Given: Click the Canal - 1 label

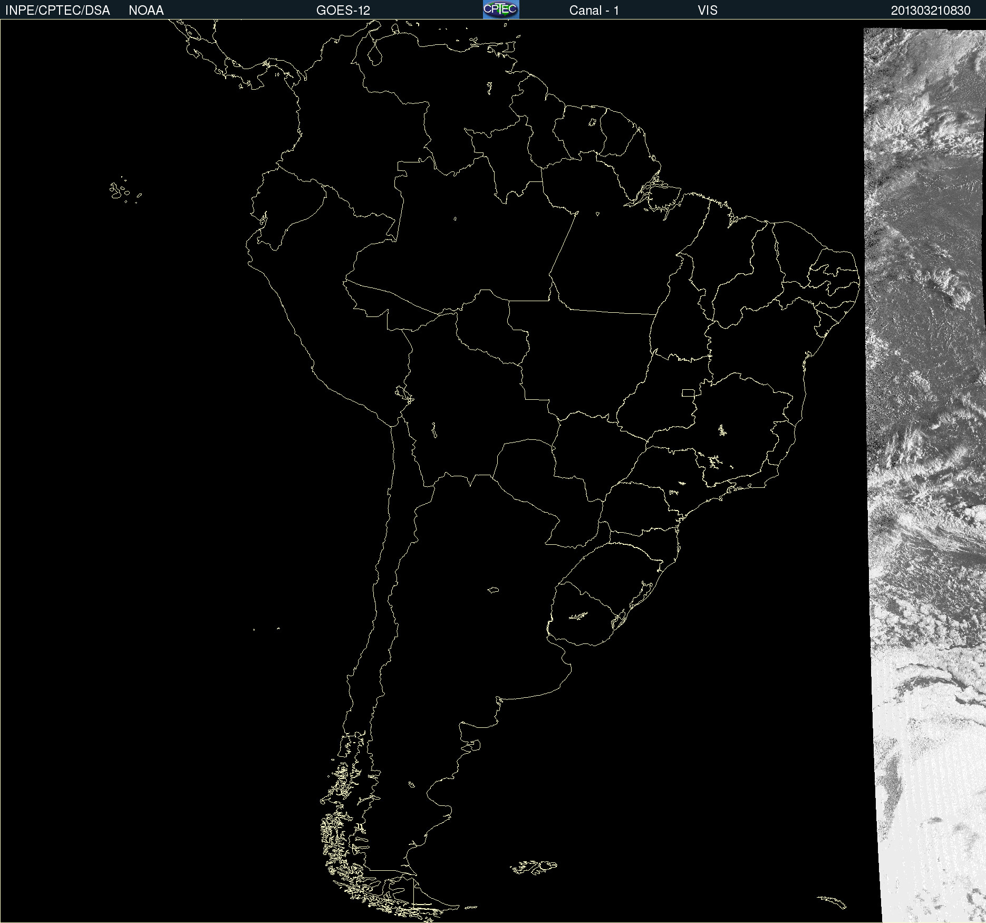Looking at the screenshot, I should click(x=594, y=11).
